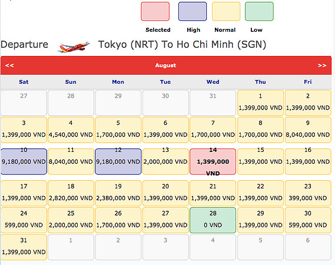Select August 15 departure date
Screen dimensions: 335x265
260,161
